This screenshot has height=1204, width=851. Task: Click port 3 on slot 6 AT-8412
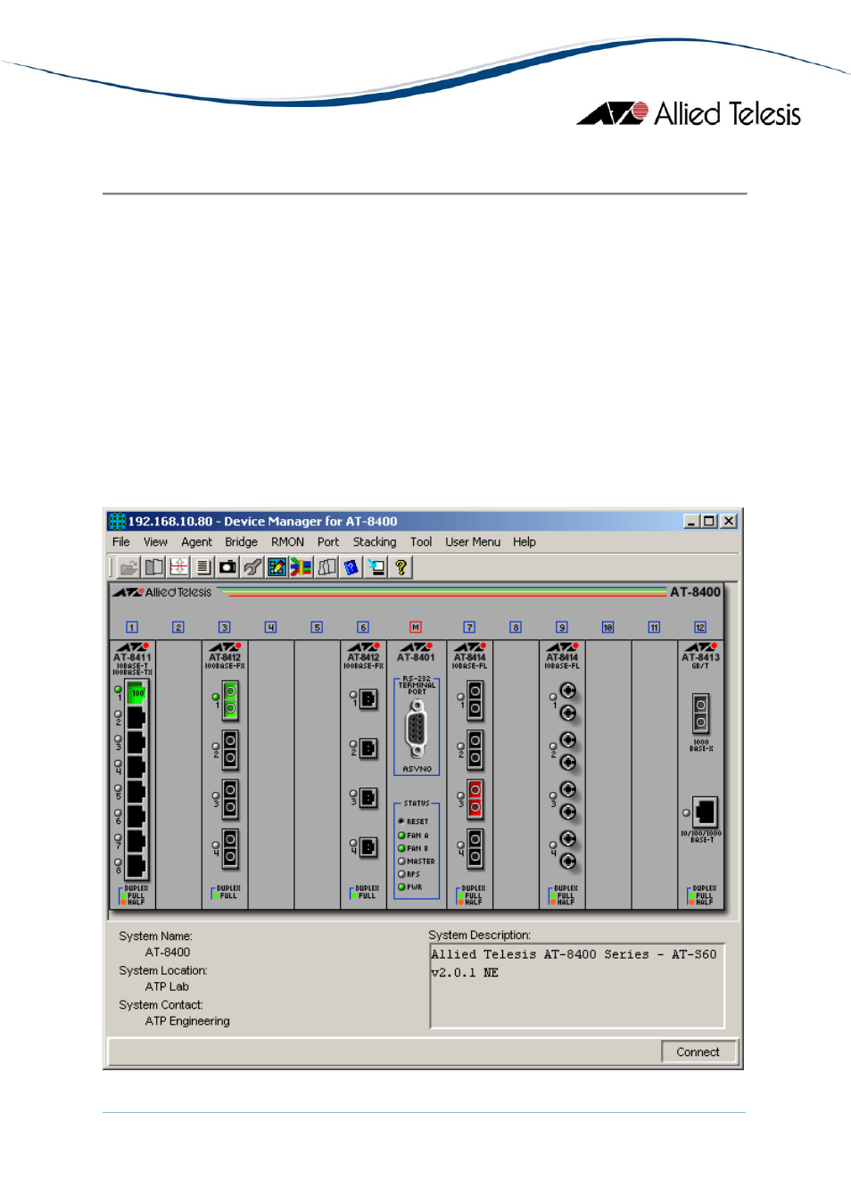click(368, 798)
